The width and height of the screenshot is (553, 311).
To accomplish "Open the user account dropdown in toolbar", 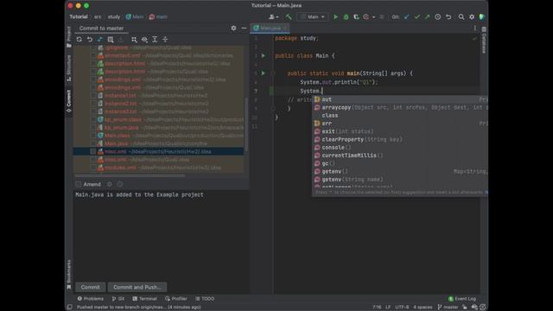I will 274,16.
